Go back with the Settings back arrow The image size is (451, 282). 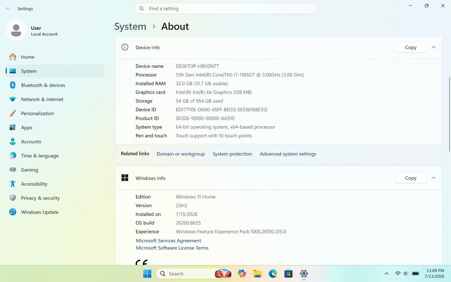(x=8, y=9)
